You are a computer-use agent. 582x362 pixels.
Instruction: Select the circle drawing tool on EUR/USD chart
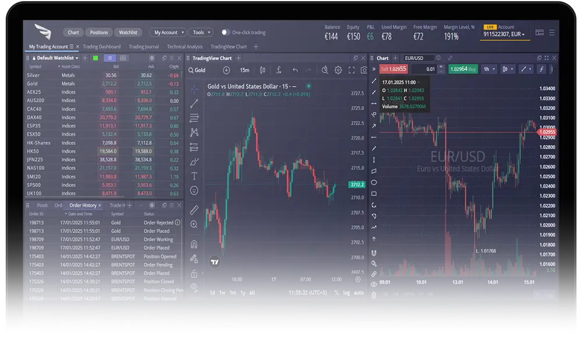(374, 182)
